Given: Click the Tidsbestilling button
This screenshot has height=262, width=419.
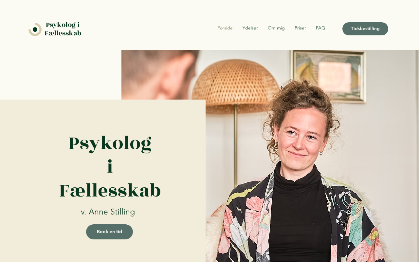Looking at the screenshot, I should [365, 29].
